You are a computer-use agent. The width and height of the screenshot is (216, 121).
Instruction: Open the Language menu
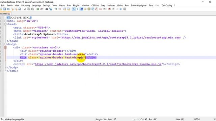(36, 5)
